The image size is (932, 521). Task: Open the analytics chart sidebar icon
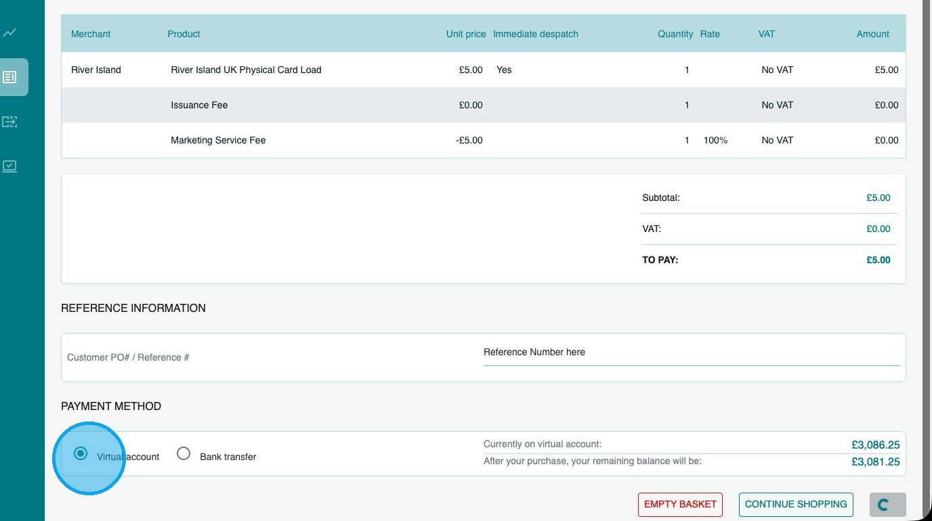point(9,32)
